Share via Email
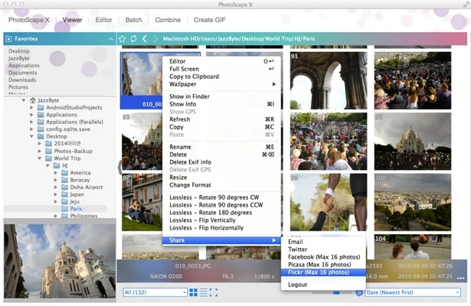471x306 pixels. click(x=323, y=242)
